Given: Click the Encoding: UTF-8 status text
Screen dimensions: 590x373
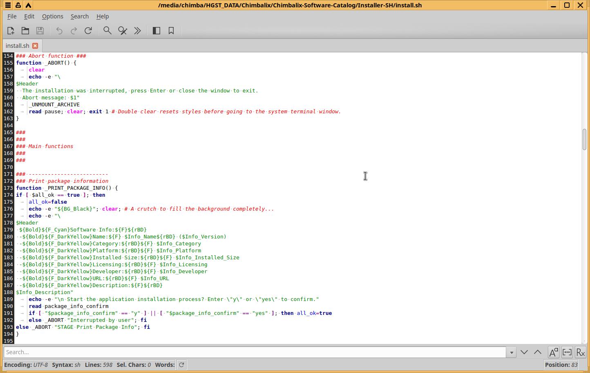Looking at the screenshot, I should click(x=26, y=365).
